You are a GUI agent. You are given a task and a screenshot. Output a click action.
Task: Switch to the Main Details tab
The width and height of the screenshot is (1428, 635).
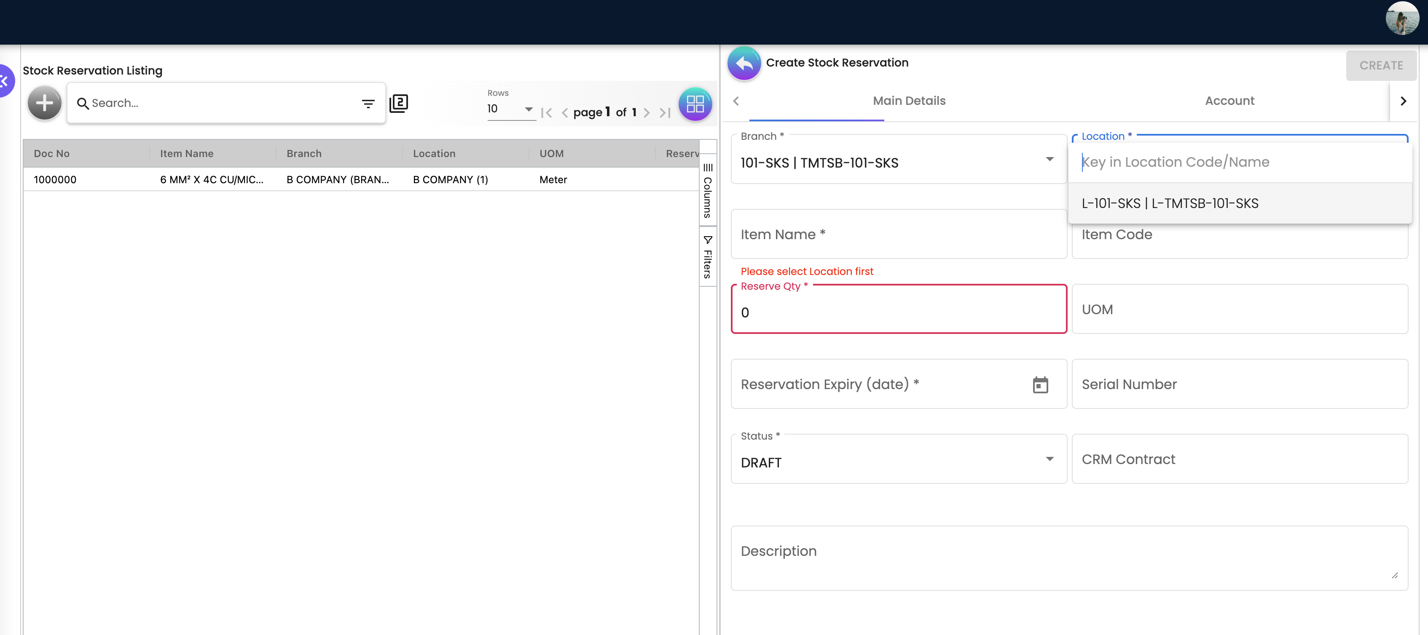click(909, 101)
